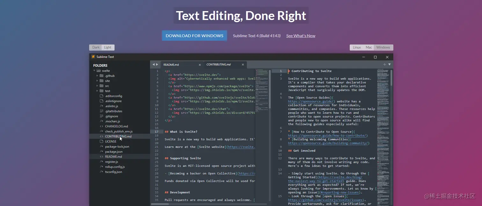Expand the src folder arrow

pos(97,86)
